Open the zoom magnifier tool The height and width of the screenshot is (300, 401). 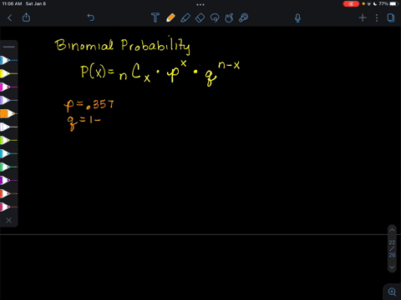(392, 292)
